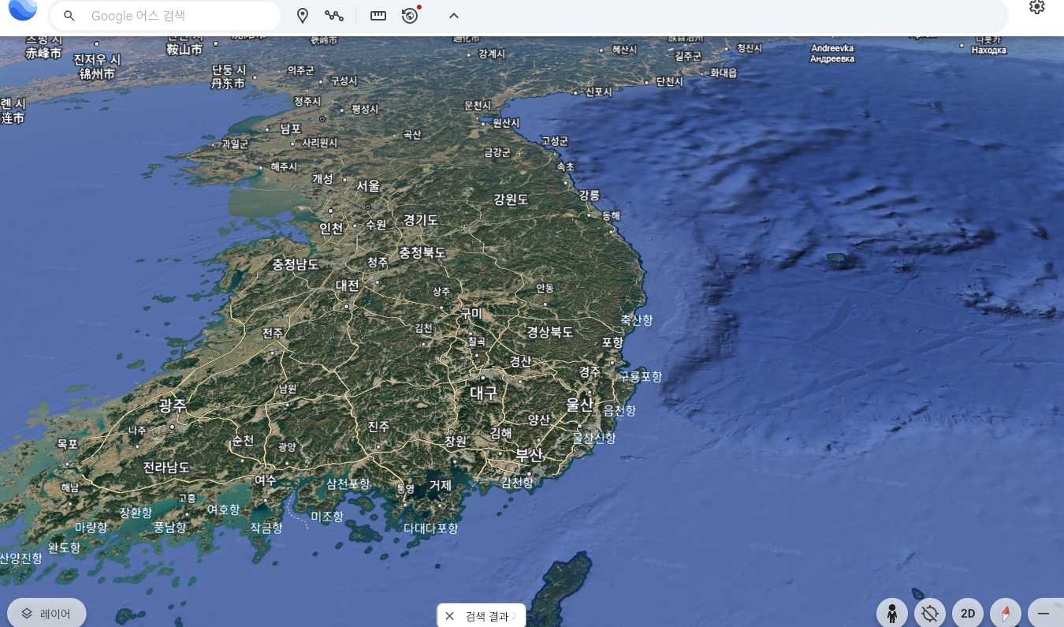
Task: Reset orientation with the compass
Action: pos(1006,613)
